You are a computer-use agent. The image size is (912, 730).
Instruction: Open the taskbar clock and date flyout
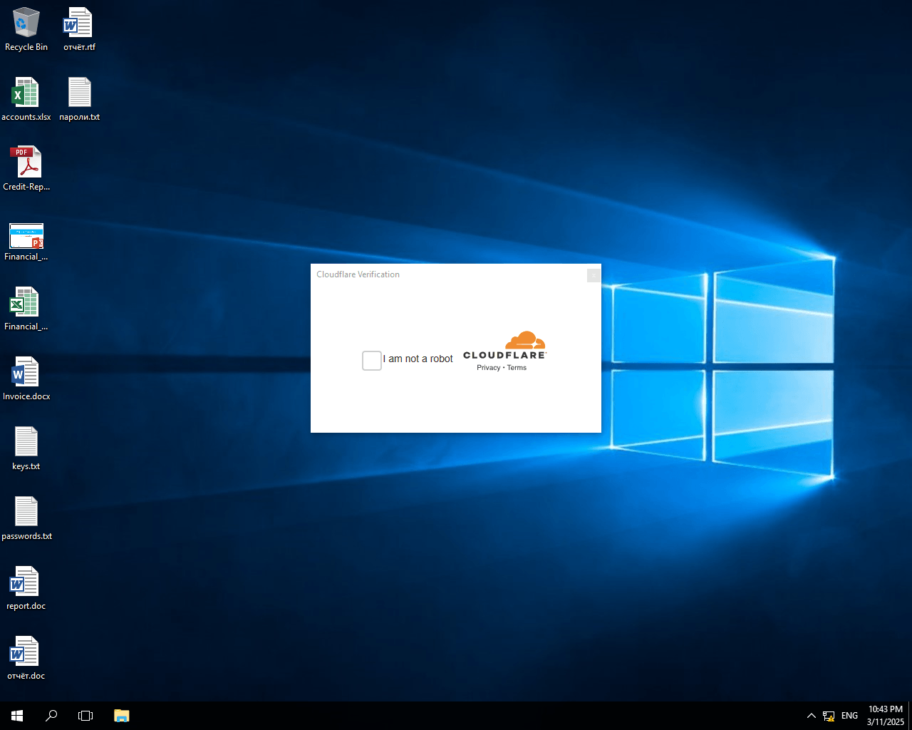pyautogui.click(x=885, y=716)
